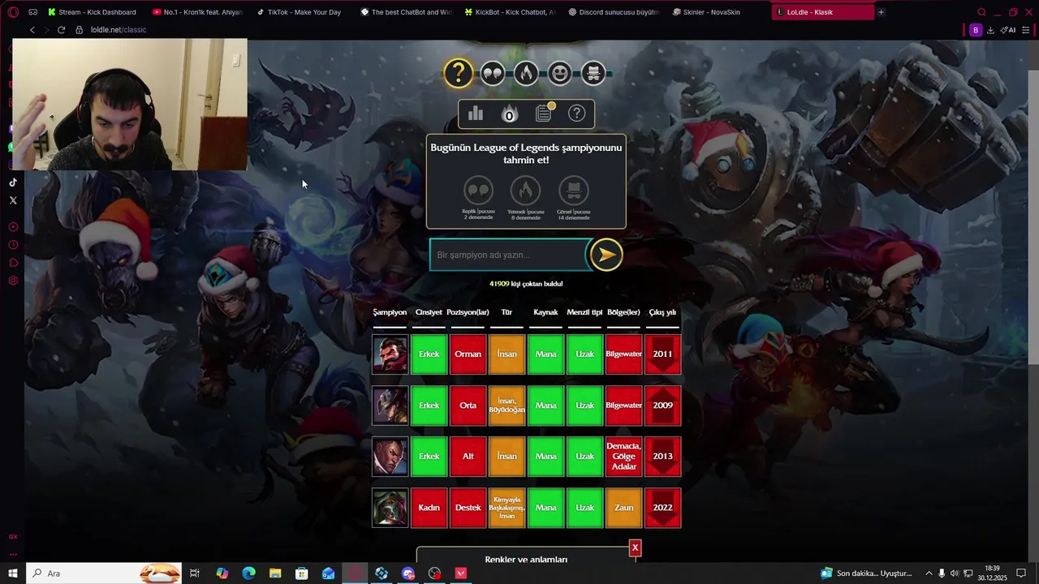Submit guess with the yellow arrow button

click(x=606, y=255)
